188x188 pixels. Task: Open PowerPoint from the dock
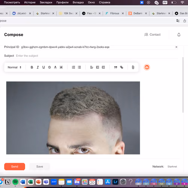[38, 182]
